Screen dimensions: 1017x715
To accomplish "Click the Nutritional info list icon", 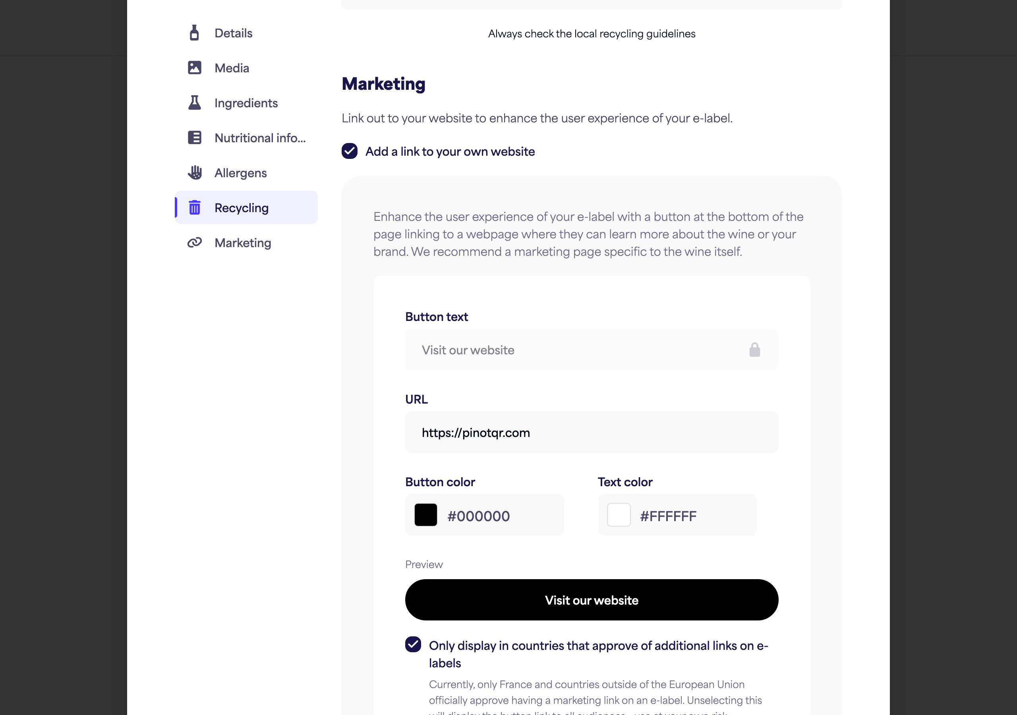I will click(x=194, y=138).
